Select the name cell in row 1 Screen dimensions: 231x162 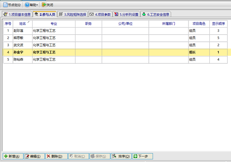[x=23, y=31]
